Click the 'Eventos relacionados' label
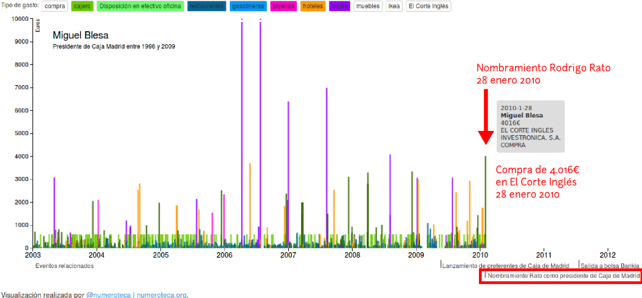Screen dimensions: 642x298 click(64, 266)
